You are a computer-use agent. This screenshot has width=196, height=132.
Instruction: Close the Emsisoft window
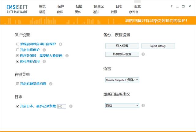[190, 6]
